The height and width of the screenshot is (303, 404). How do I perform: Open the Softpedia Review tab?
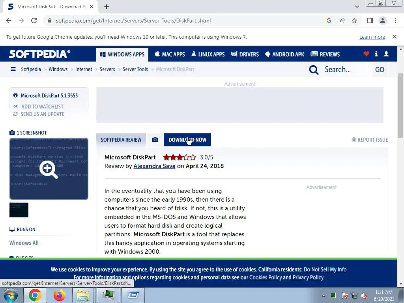[x=121, y=140]
